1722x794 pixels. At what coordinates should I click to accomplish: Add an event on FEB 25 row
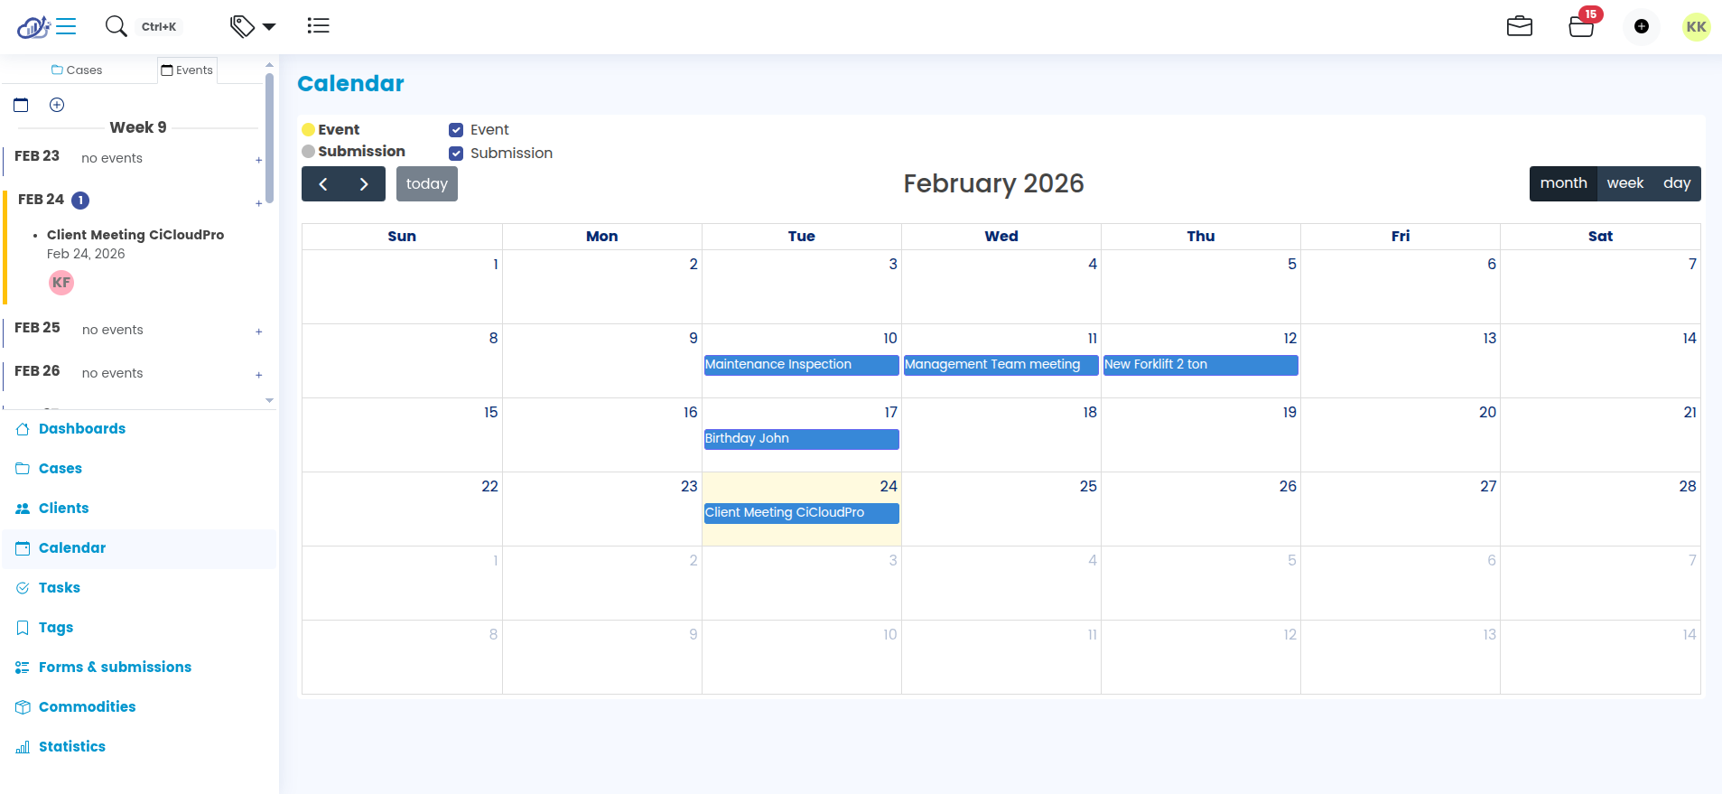(x=258, y=332)
